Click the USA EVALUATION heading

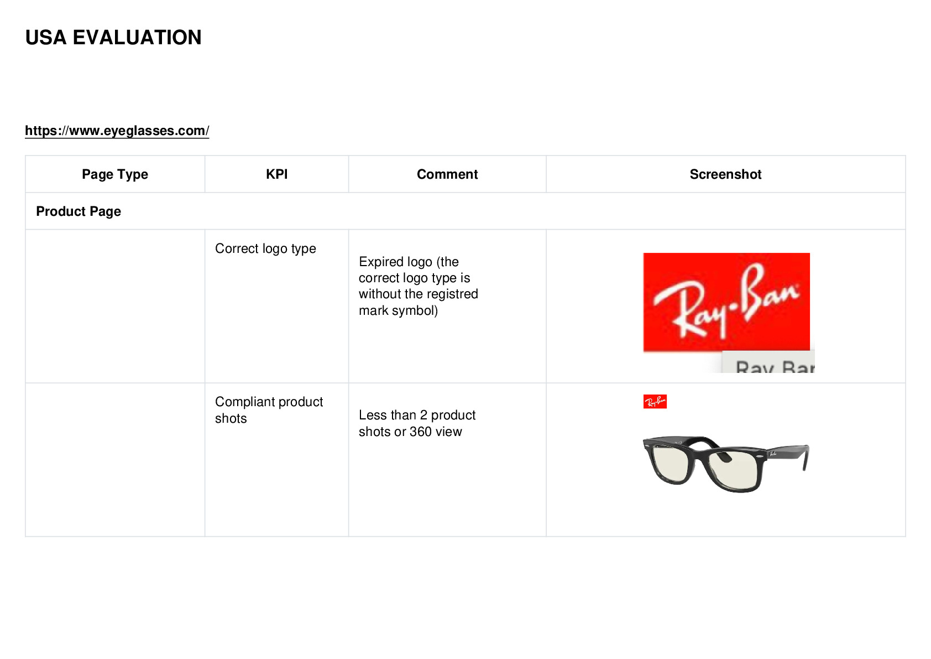(x=113, y=38)
